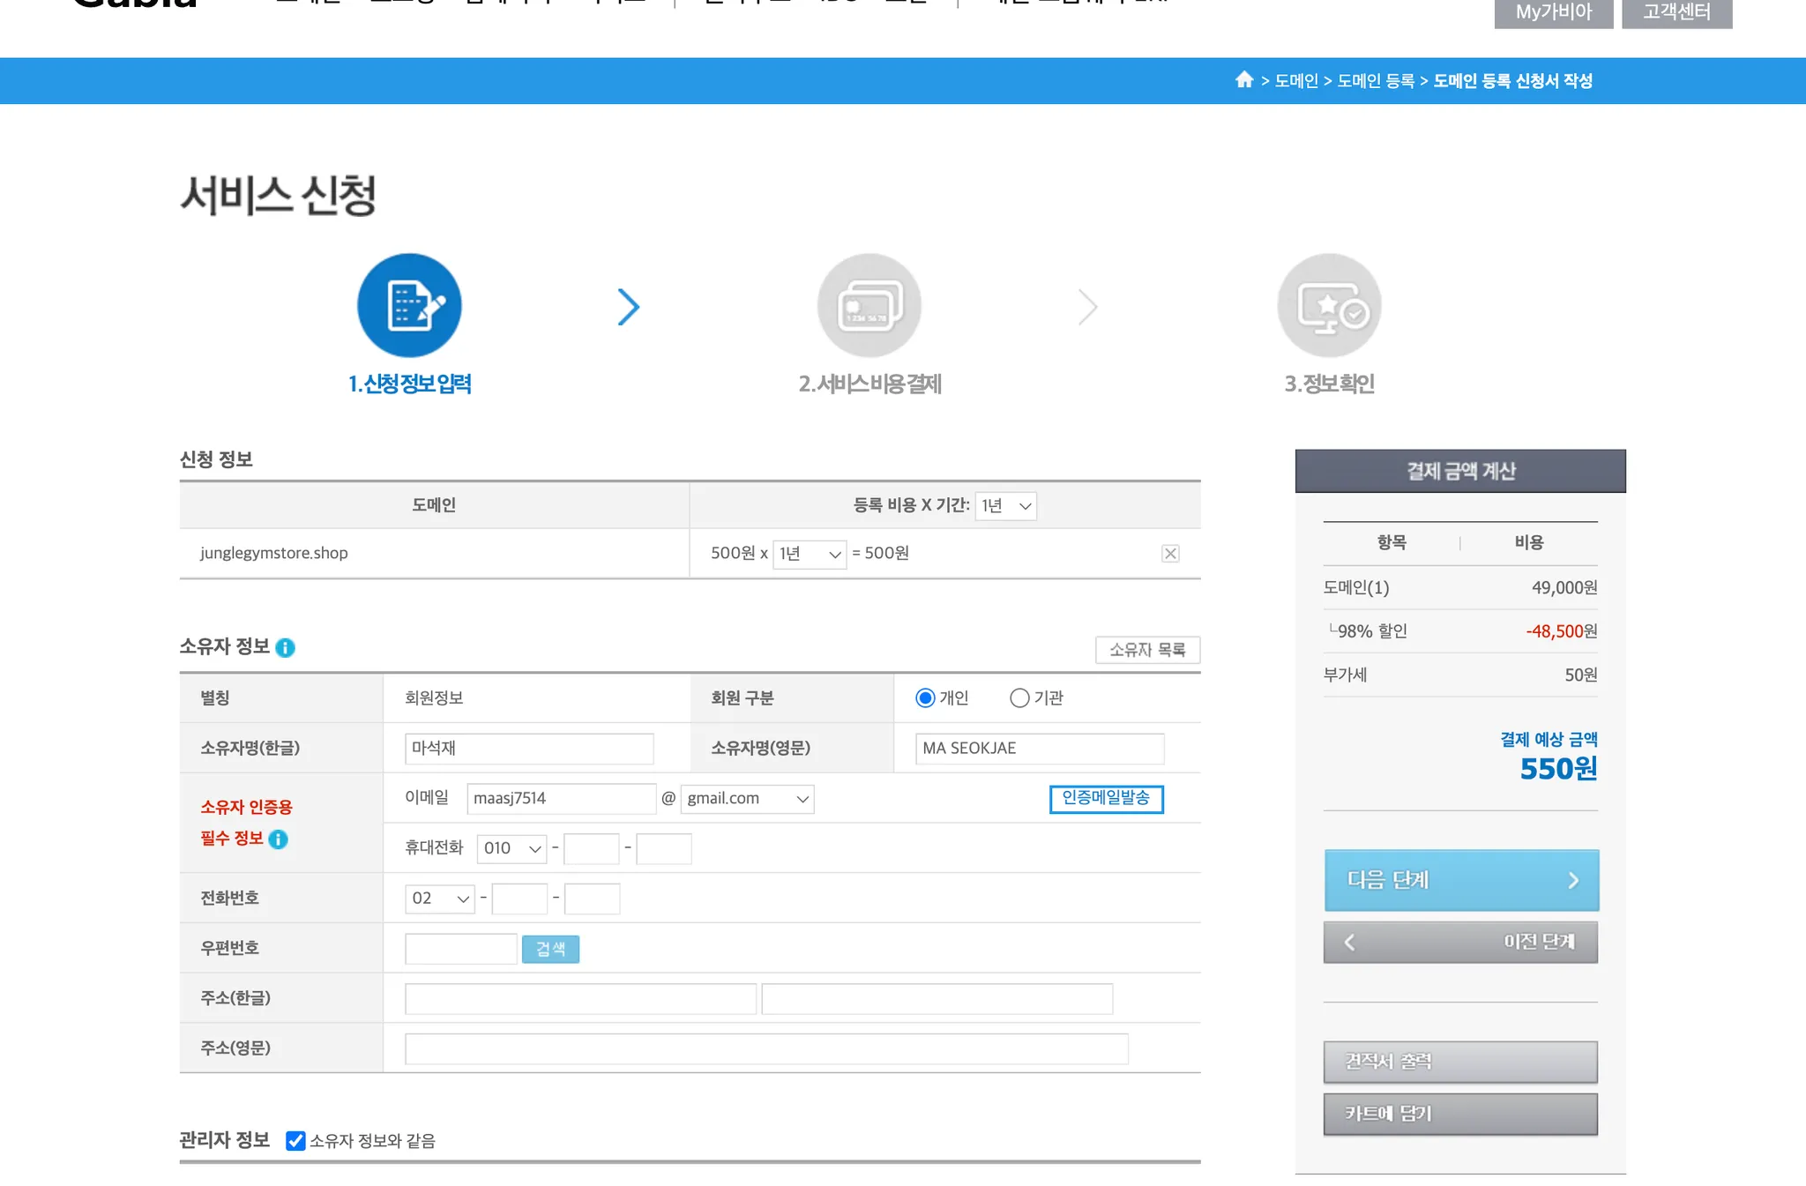Click the 검색 postal code search button
This screenshot has width=1806, height=1186.
550,949
